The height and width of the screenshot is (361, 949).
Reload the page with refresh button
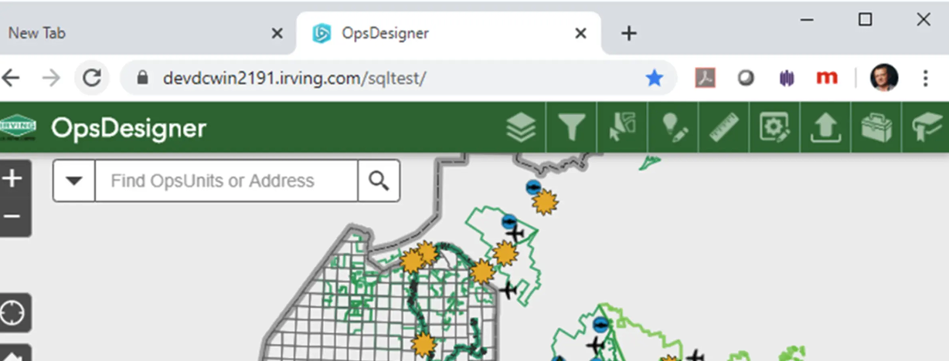tap(92, 78)
